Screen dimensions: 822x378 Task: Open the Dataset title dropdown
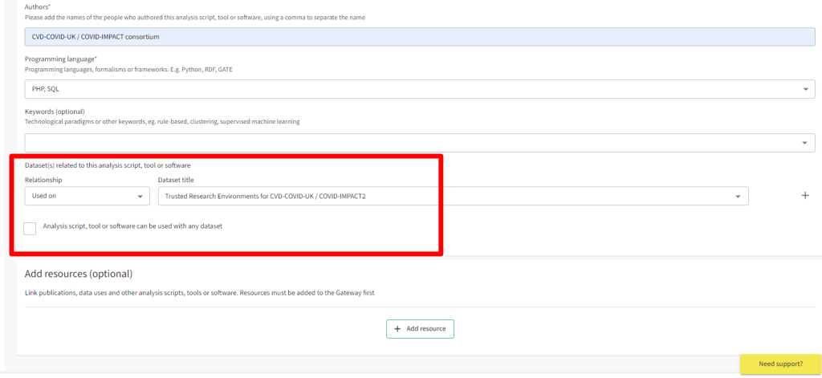pos(453,196)
